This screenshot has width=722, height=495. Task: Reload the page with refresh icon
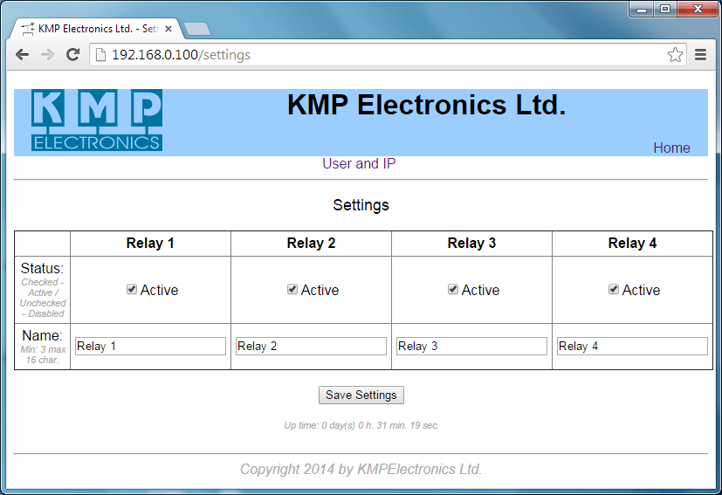[x=72, y=55]
